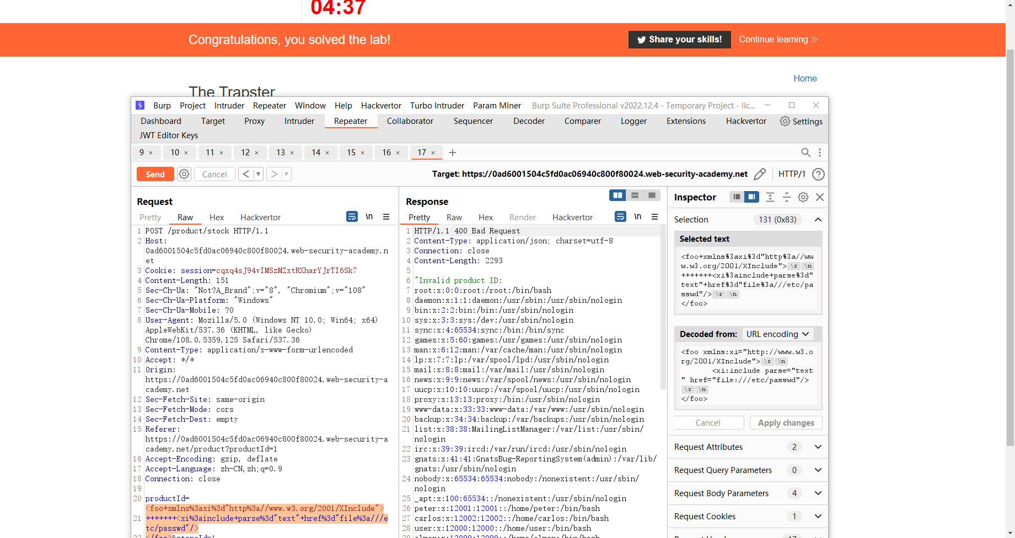1015x538 pixels.
Task: Search Repeater tabs with magnifier icon
Action: pos(805,153)
